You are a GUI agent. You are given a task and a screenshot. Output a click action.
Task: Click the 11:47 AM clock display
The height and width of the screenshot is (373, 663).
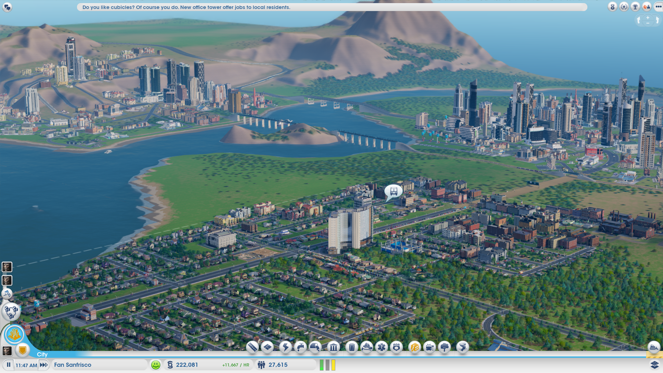pos(26,365)
